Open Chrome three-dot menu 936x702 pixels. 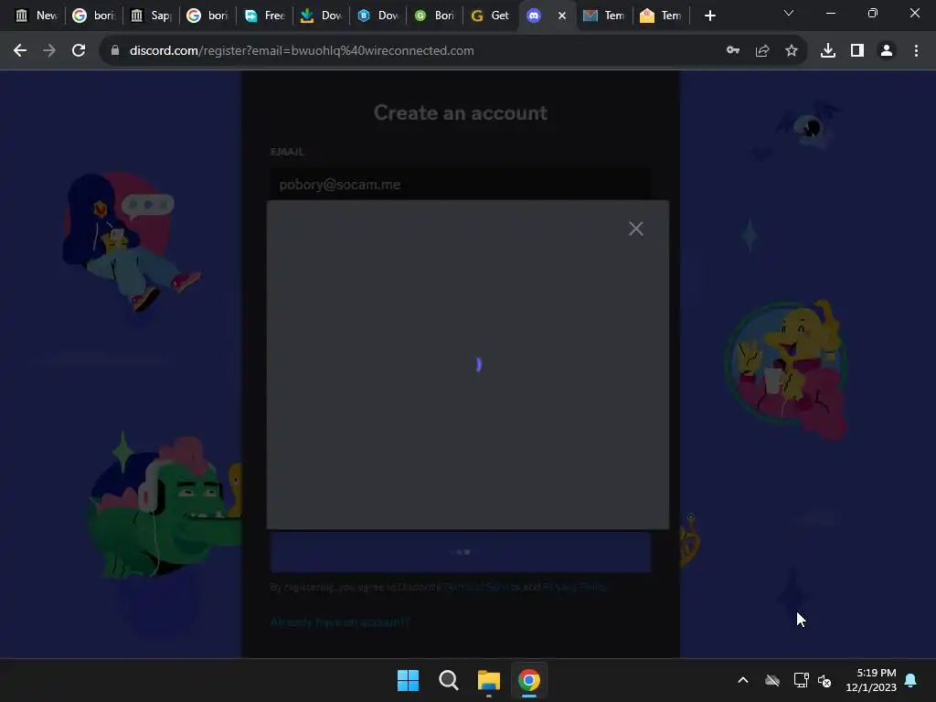tap(916, 51)
